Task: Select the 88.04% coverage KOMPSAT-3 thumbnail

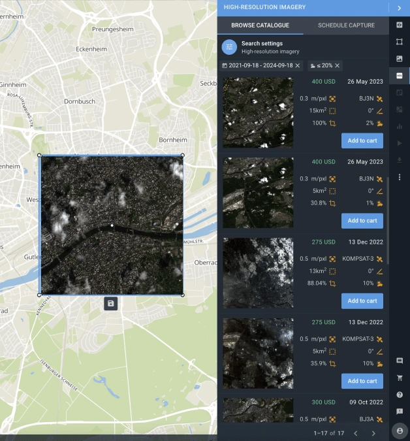Action: 258,273
